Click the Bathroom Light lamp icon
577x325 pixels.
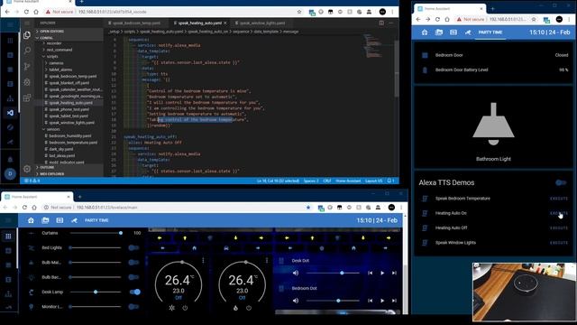point(493,125)
